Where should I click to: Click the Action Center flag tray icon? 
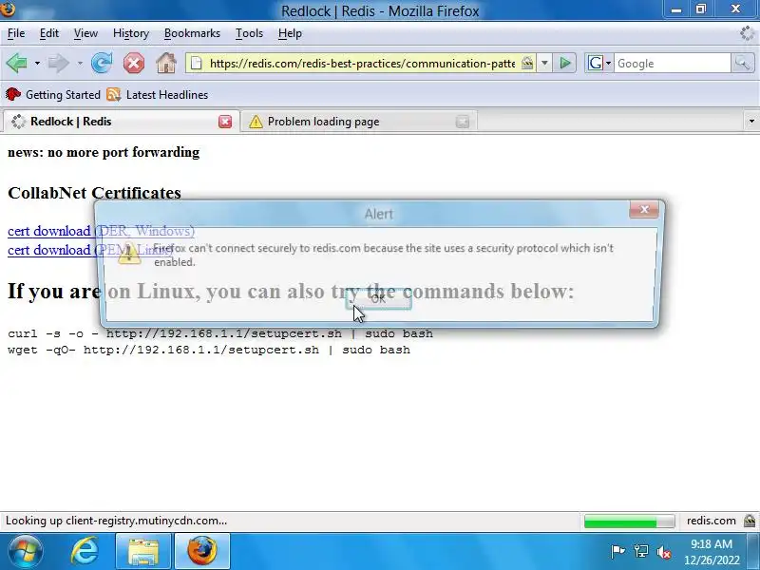pyautogui.click(x=617, y=551)
